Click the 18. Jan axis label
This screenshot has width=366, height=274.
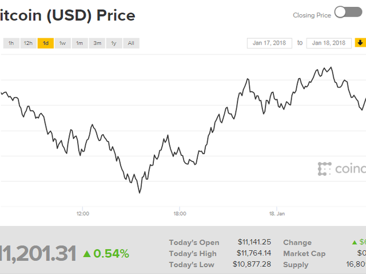tap(276, 213)
